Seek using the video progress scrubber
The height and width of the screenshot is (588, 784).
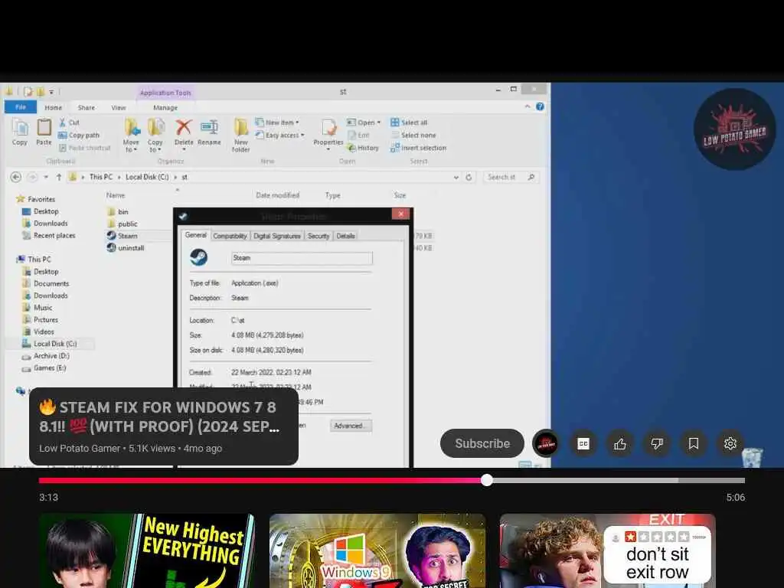click(x=487, y=481)
